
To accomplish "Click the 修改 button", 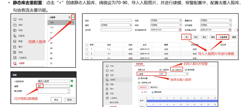I will pos(204,37).
